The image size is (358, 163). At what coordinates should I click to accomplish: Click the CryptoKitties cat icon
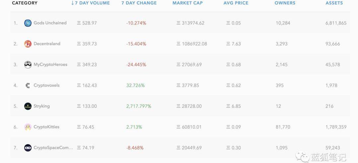[28, 127]
